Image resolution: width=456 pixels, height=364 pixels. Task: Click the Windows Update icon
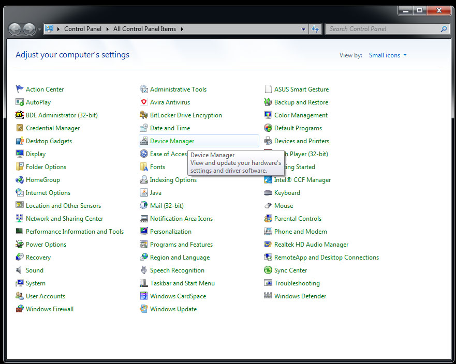[x=144, y=309]
